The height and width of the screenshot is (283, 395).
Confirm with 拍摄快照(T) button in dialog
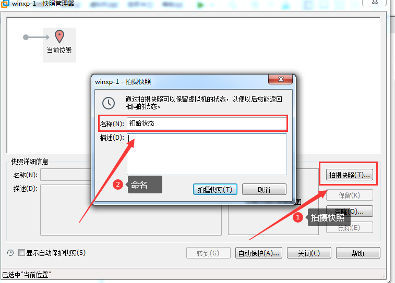pos(215,189)
